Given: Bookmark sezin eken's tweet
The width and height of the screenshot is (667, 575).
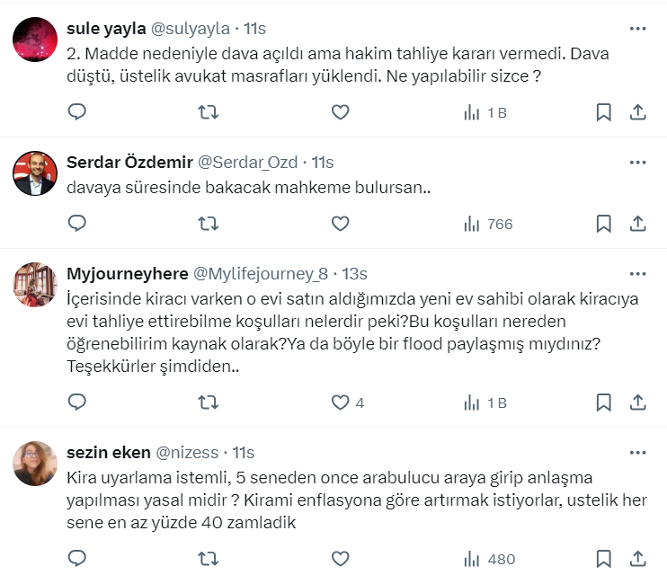Looking at the screenshot, I should 604,559.
